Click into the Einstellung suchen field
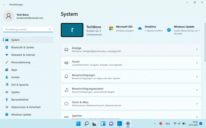This screenshot has width=206, height=128. tap(28, 29)
